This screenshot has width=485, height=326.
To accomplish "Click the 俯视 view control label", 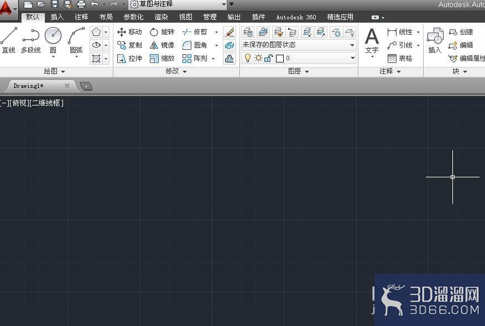I will click(x=19, y=103).
